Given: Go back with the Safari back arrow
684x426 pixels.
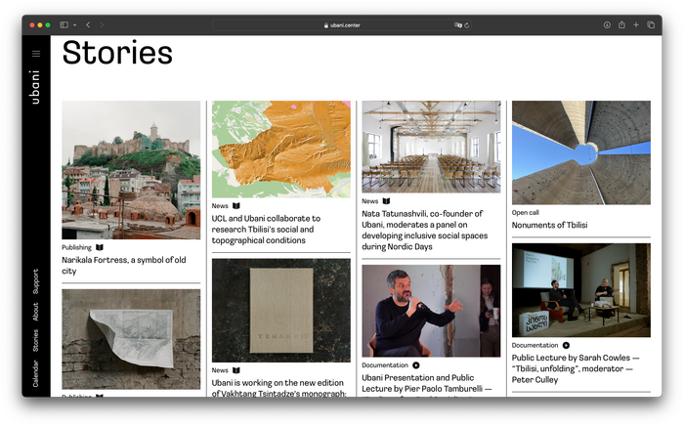Looking at the screenshot, I should pos(88,24).
